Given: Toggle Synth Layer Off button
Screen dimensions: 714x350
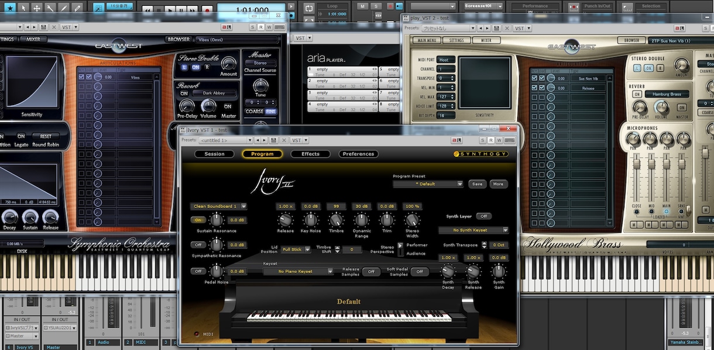Looking at the screenshot, I should [483, 216].
